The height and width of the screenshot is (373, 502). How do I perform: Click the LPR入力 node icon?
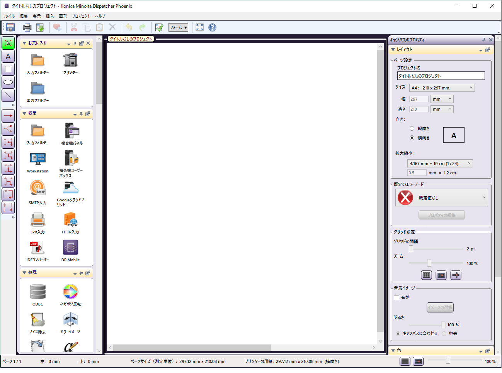38,220
